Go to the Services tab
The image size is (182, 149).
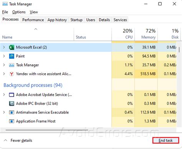[x=120, y=20]
